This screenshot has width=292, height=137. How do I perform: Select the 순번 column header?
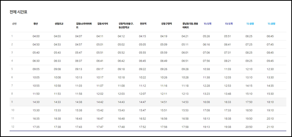coord(14,24)
